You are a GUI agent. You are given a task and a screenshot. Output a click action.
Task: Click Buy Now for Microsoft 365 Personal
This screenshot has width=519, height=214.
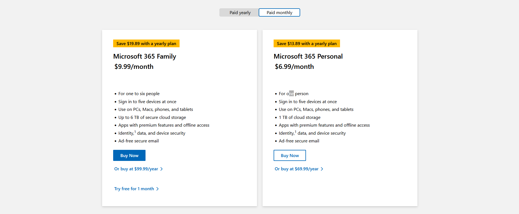point(290,155)
